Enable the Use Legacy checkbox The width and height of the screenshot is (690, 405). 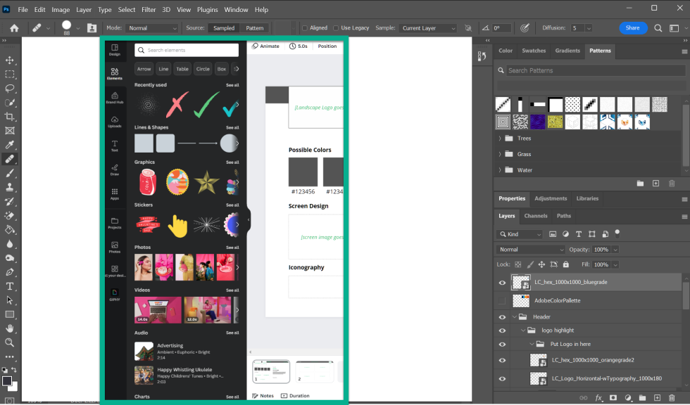pos(336,28)
